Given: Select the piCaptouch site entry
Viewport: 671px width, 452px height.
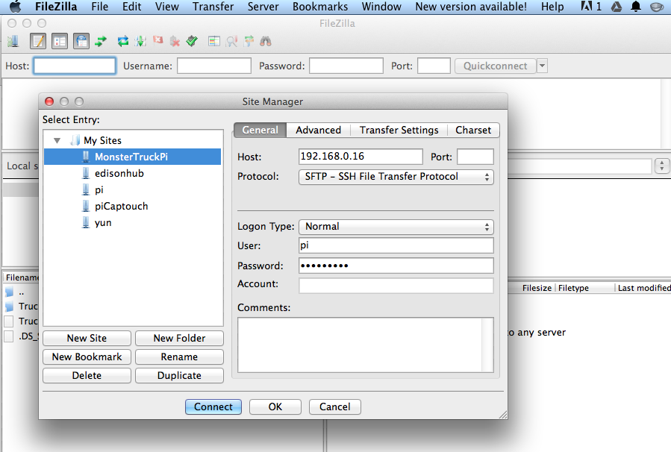Looking at the screenshot, I should coord(121,206).
